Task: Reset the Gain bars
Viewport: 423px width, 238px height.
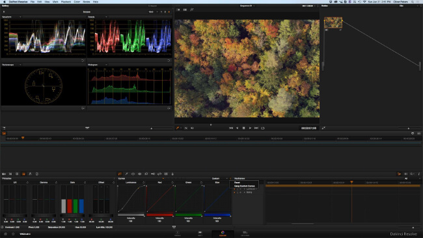Action: click(x=85, y=183)
